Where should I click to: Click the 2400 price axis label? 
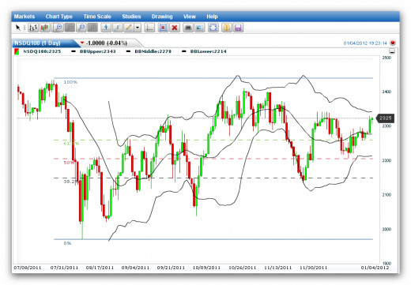[x=386, y=92]
